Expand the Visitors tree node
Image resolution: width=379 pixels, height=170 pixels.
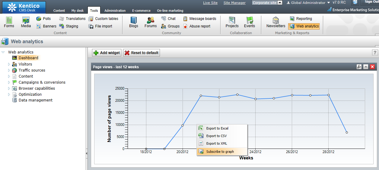[9, 64]
